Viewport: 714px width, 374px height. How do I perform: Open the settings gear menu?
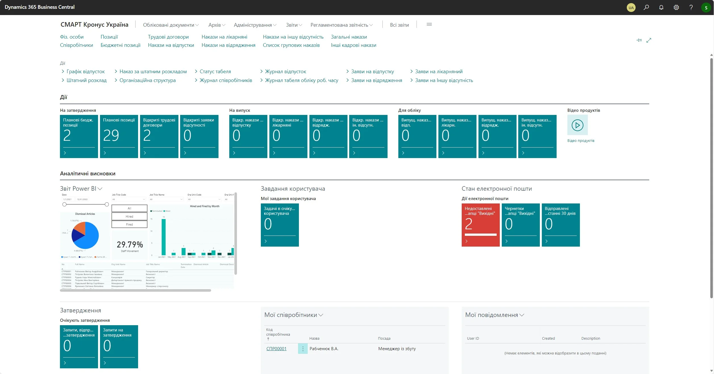coord(676,7)
